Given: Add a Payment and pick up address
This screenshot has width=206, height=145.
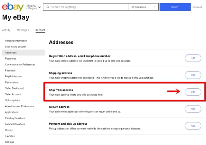Looking at the screenshot, I should (193, 126).
